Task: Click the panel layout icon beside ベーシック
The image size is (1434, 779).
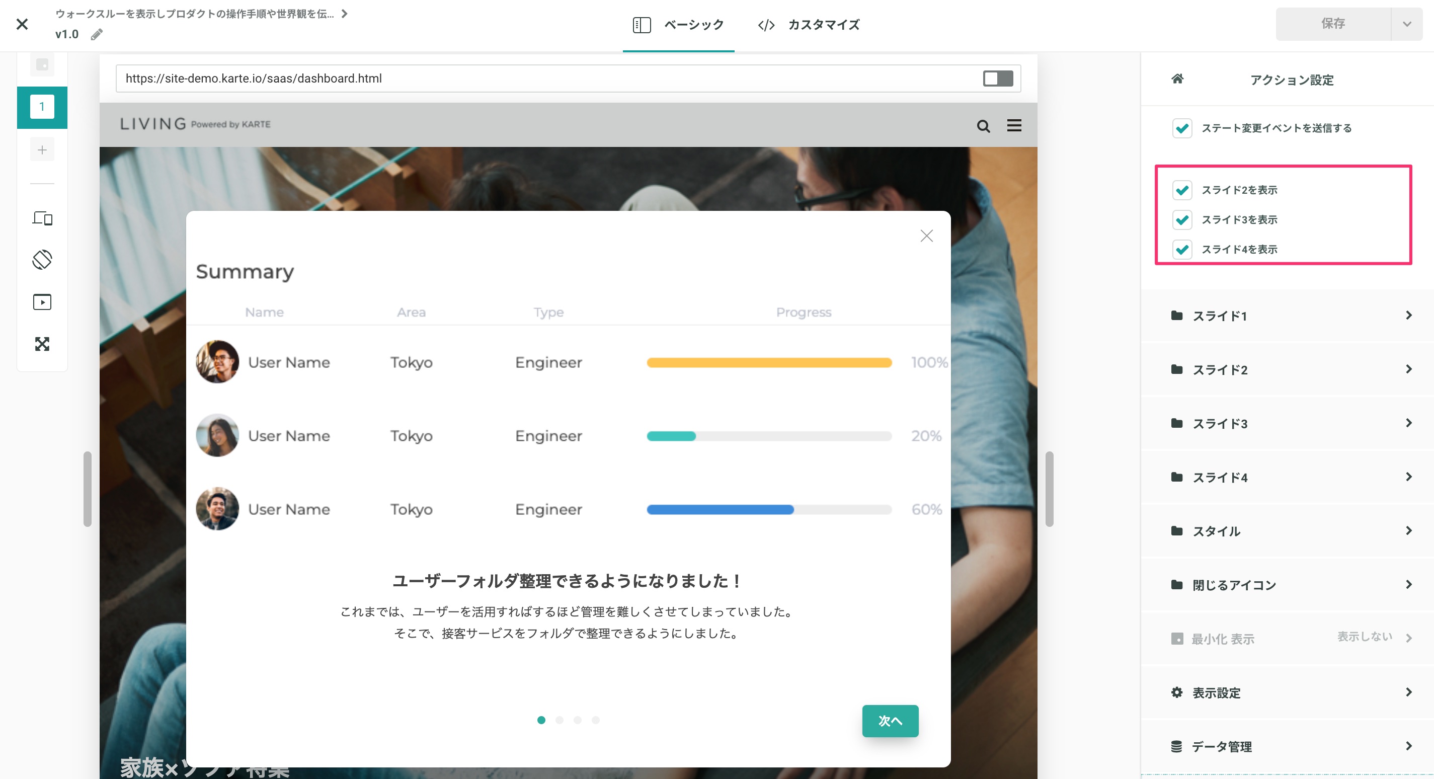Action: pos(642,25)
